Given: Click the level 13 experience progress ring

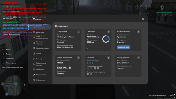Looking at the screenshot, I should [106, 39].
